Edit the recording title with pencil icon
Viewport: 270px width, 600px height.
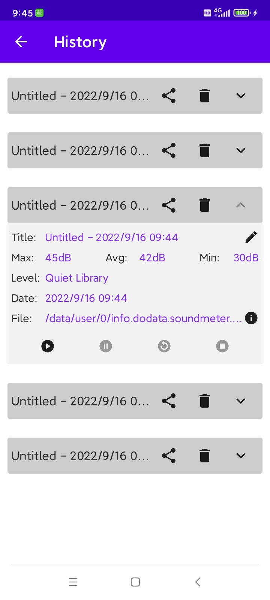(x=251, y=237)
